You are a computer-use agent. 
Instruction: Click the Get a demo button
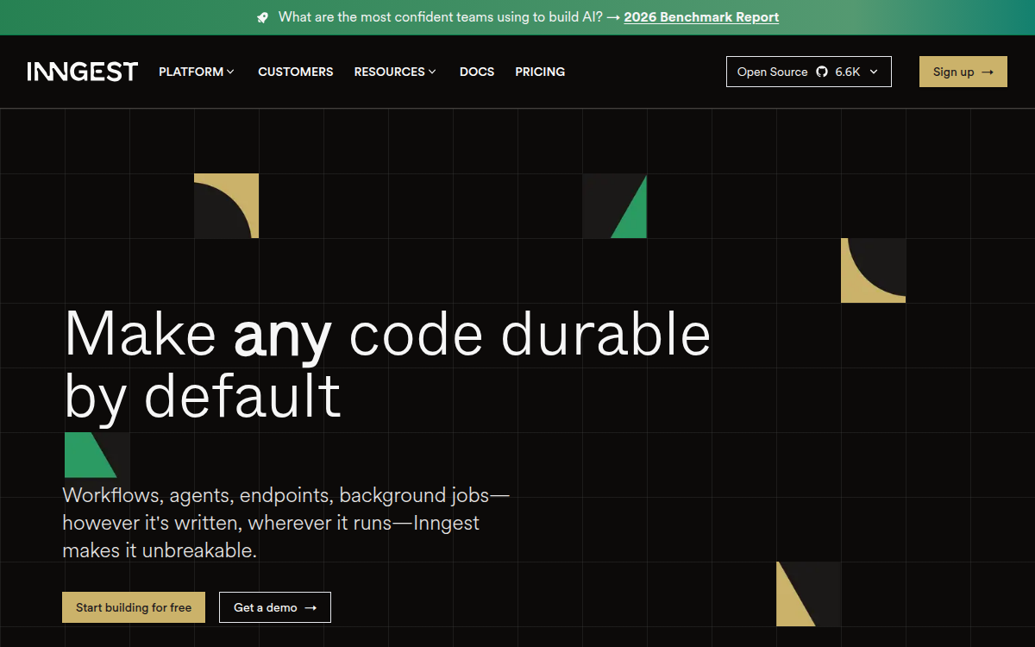tap(275, 607)
